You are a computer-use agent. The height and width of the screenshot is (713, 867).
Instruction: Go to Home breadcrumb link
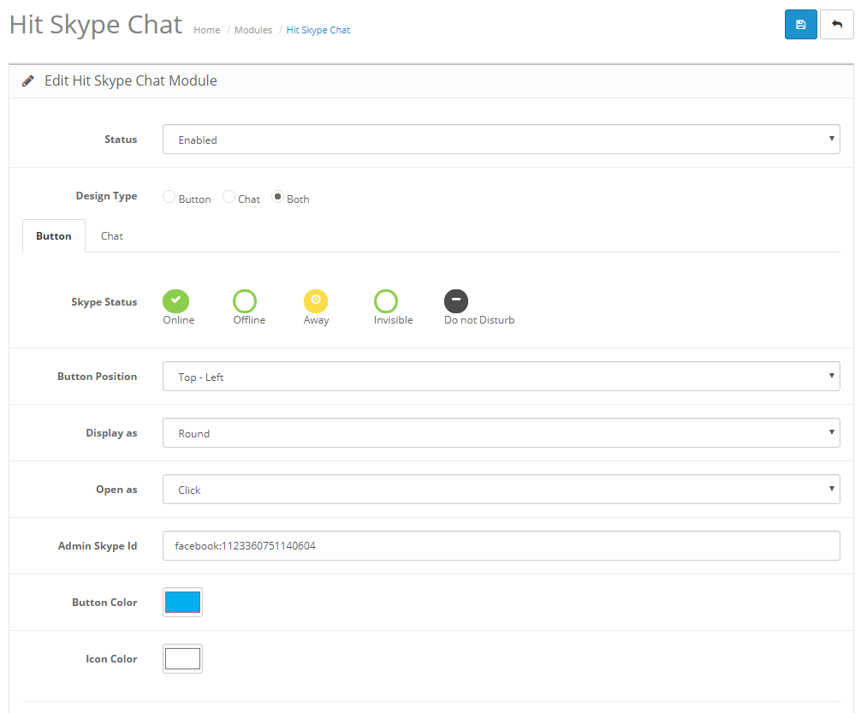[207, 30]
